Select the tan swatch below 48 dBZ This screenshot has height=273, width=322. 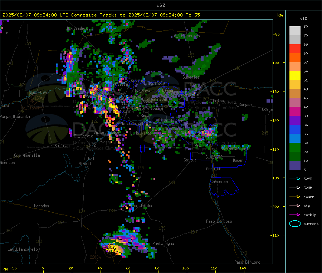[x=295, y=94]
